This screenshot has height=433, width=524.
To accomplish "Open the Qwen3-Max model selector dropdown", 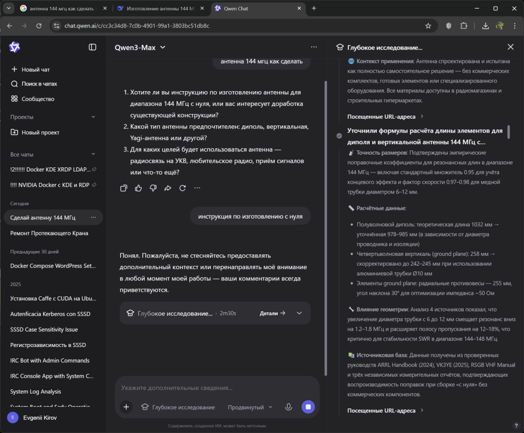I will pos(140,47).
